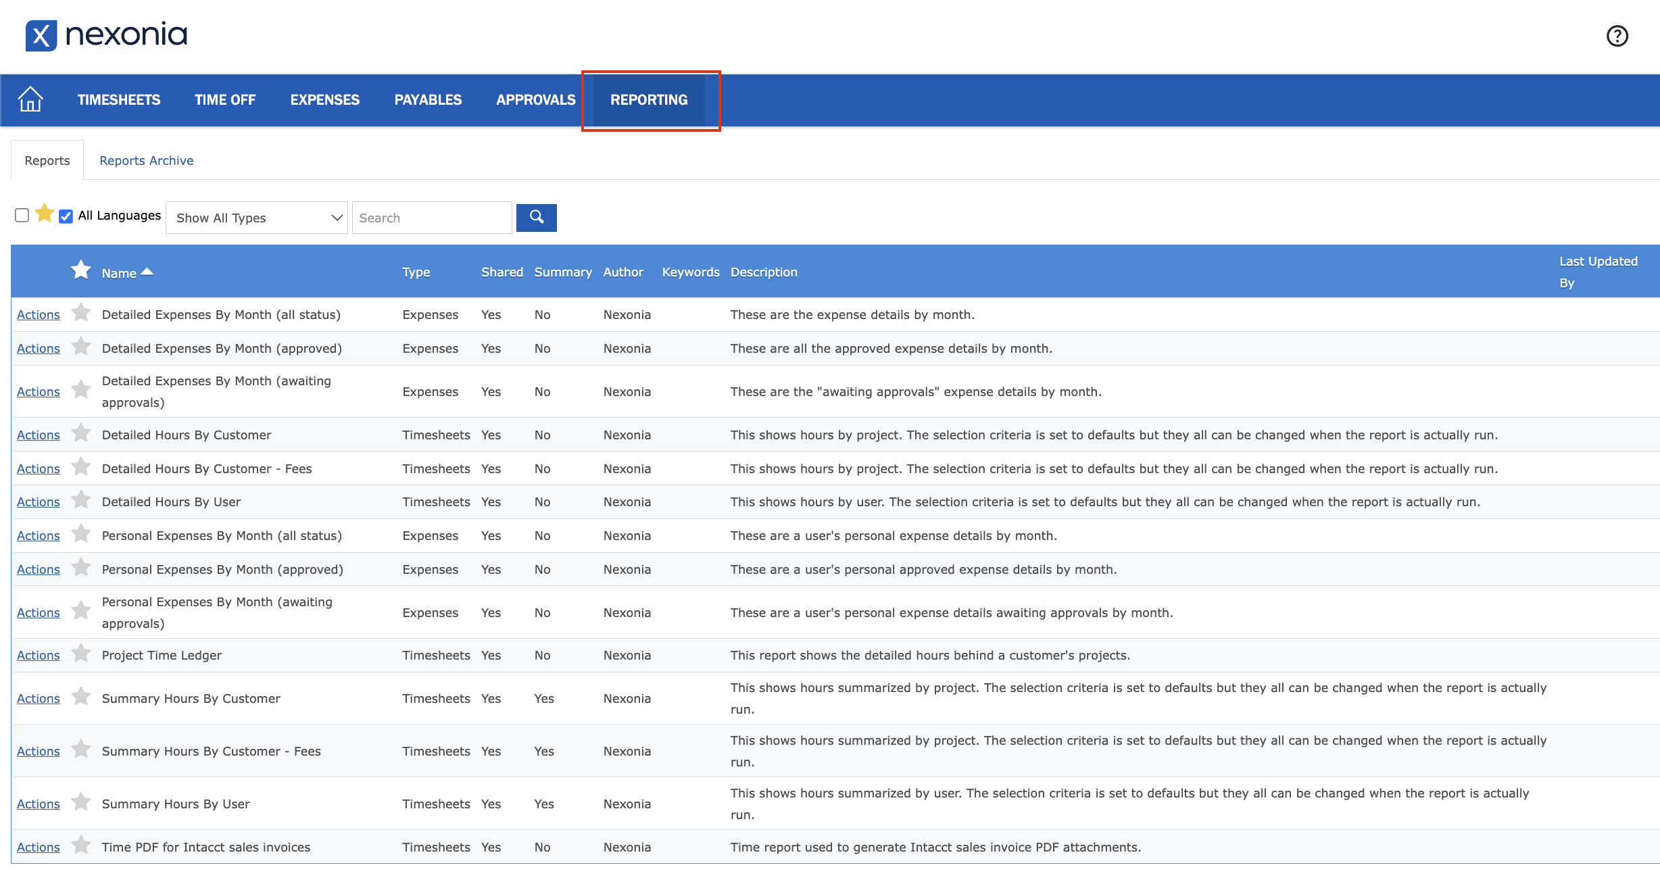The image size is (1660, 884).
Task: Sort by the Author column header
Action: [x=623, y=272]
